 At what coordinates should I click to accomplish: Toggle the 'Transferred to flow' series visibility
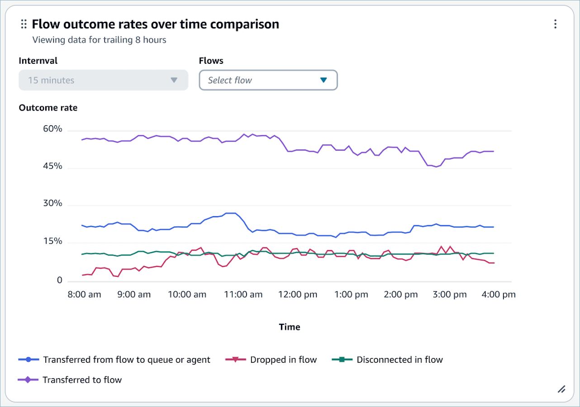82,380
